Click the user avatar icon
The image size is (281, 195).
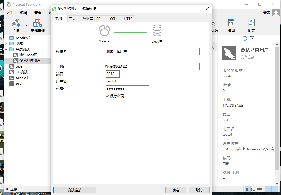pos(276,13)
